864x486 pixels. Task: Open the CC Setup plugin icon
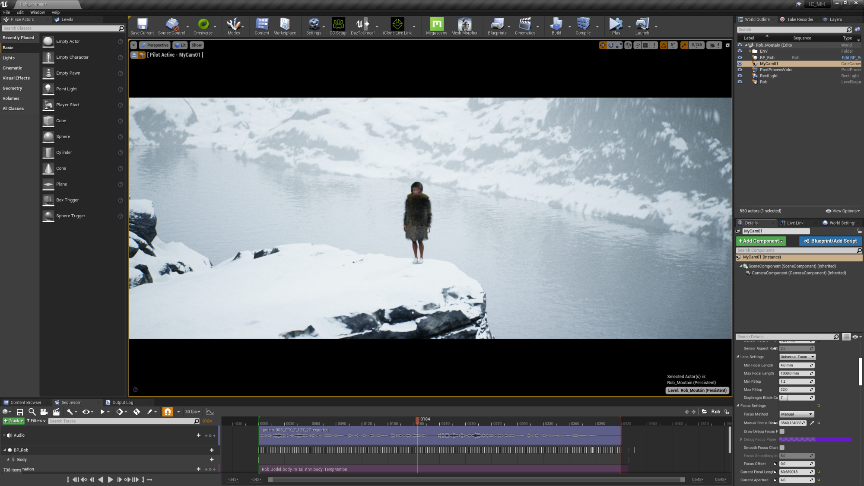click(x=338, y=26)
